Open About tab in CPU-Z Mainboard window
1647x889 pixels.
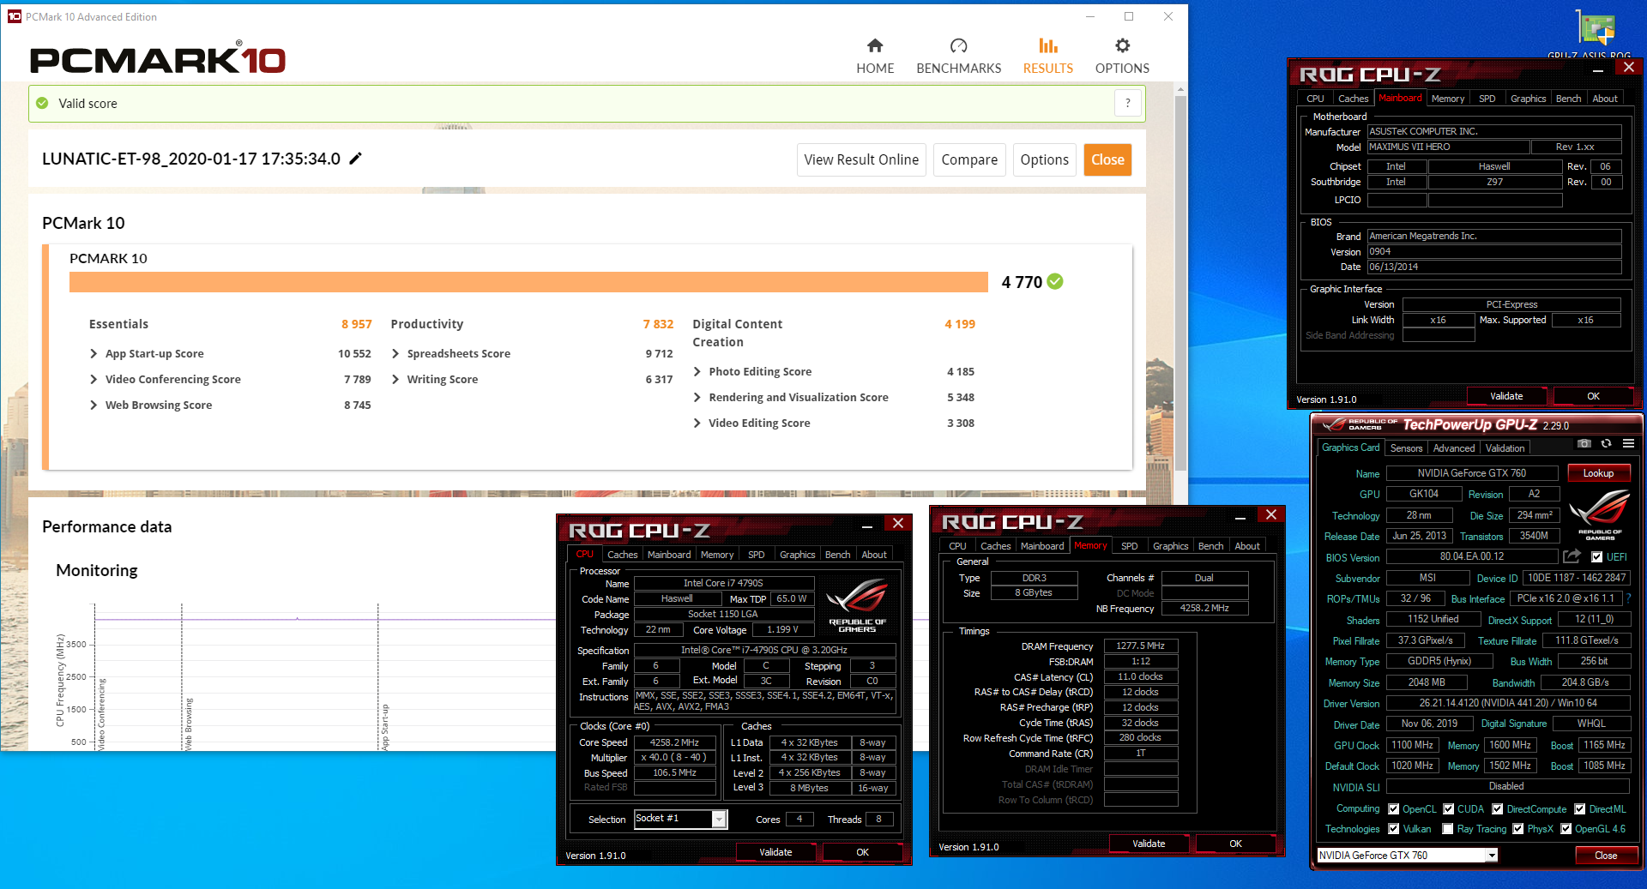(x=1604, y=99)
